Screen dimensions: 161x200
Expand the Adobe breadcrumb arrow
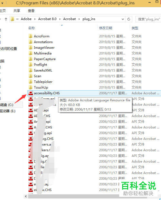coord(35,19)
